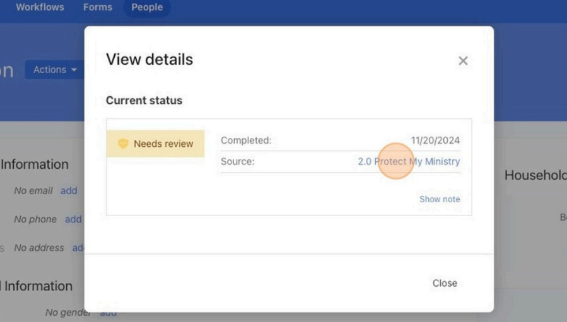Click add link next to No phone
The image size is (567, 322).
pyautogui.click(x=73, y=219)
